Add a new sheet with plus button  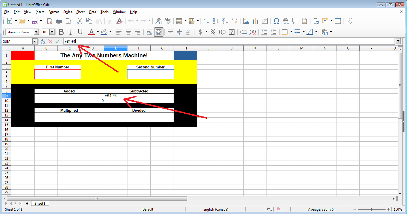pyautogui.click(x=27, y=203)
